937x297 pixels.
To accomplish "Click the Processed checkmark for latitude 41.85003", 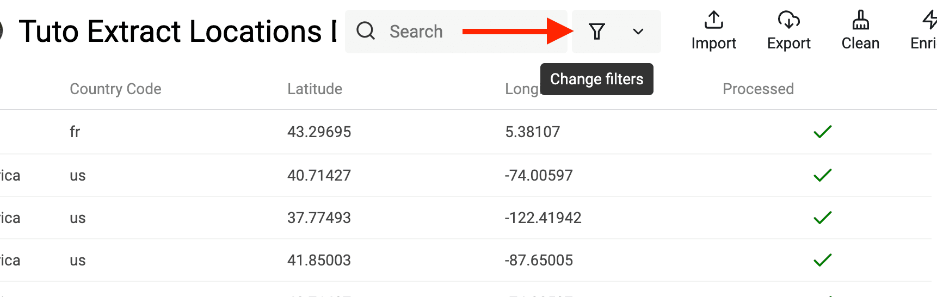I will click(822, 260).
